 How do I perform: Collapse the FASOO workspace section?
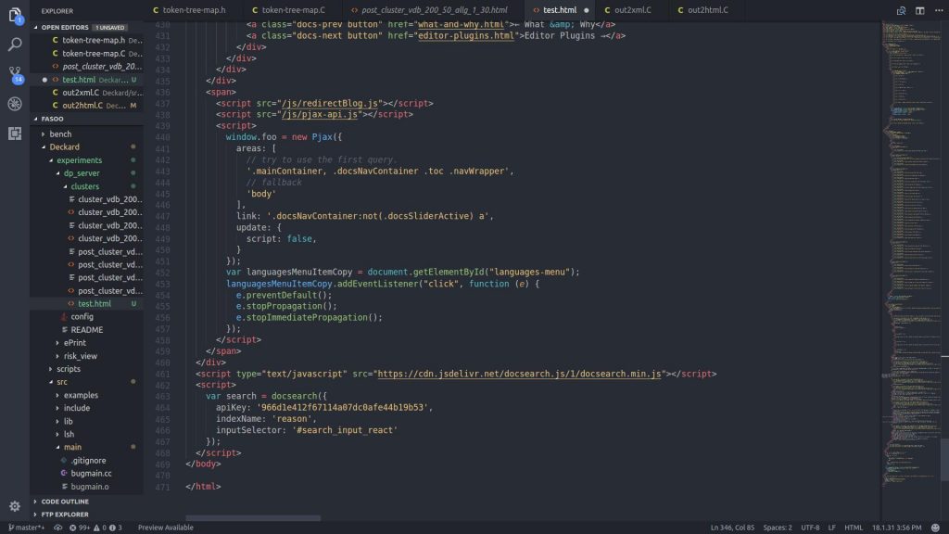[x=36, y=119]
